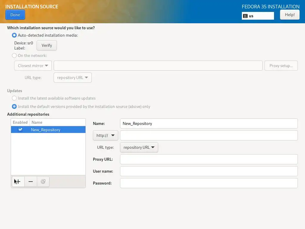The image size is (305, 229).
Task: Click the Additional repositories heading
Action: (x=28, y=114)
